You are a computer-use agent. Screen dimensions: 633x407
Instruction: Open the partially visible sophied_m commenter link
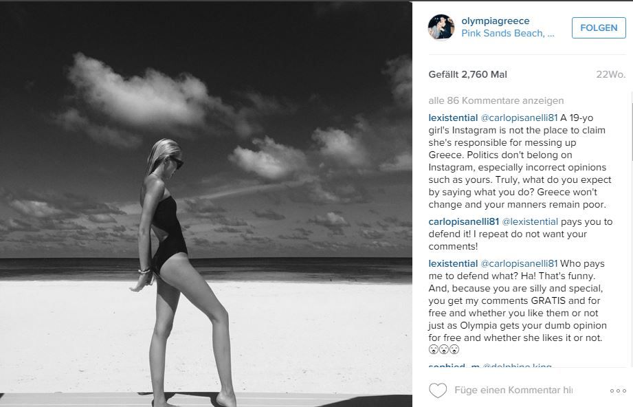point(454,366)
